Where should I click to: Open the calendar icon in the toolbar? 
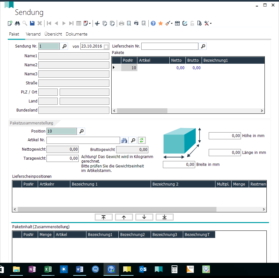(177, 23)
